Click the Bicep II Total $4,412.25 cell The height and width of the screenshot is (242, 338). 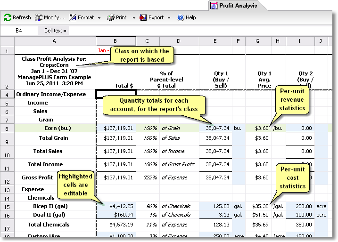116,206
